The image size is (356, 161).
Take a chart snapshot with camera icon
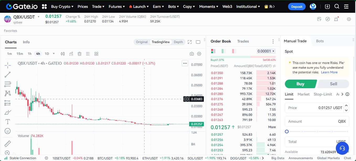pos(192,54)
